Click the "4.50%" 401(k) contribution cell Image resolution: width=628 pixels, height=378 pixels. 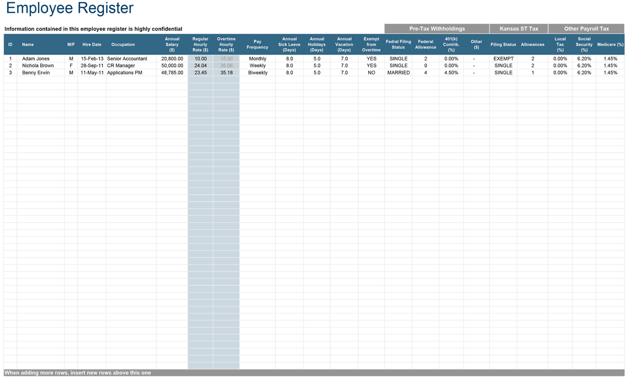click(x=451, y=73)
